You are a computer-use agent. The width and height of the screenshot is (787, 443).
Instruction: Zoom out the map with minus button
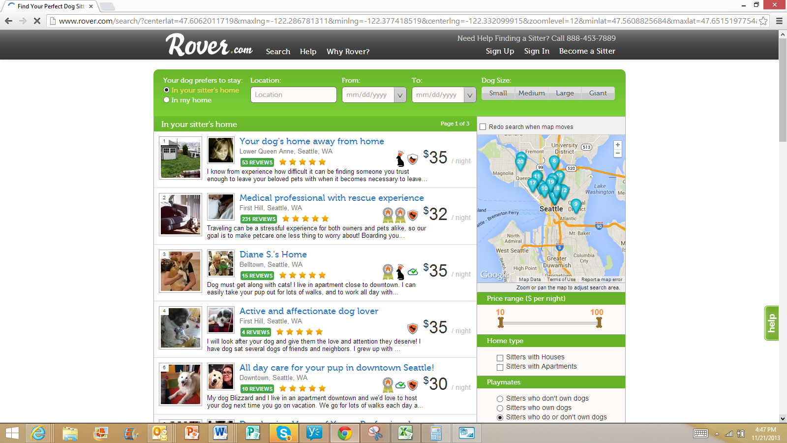pyautogui.click(x=618, y=153)
